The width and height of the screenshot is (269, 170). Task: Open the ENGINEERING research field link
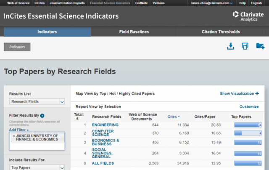(105, 125)
